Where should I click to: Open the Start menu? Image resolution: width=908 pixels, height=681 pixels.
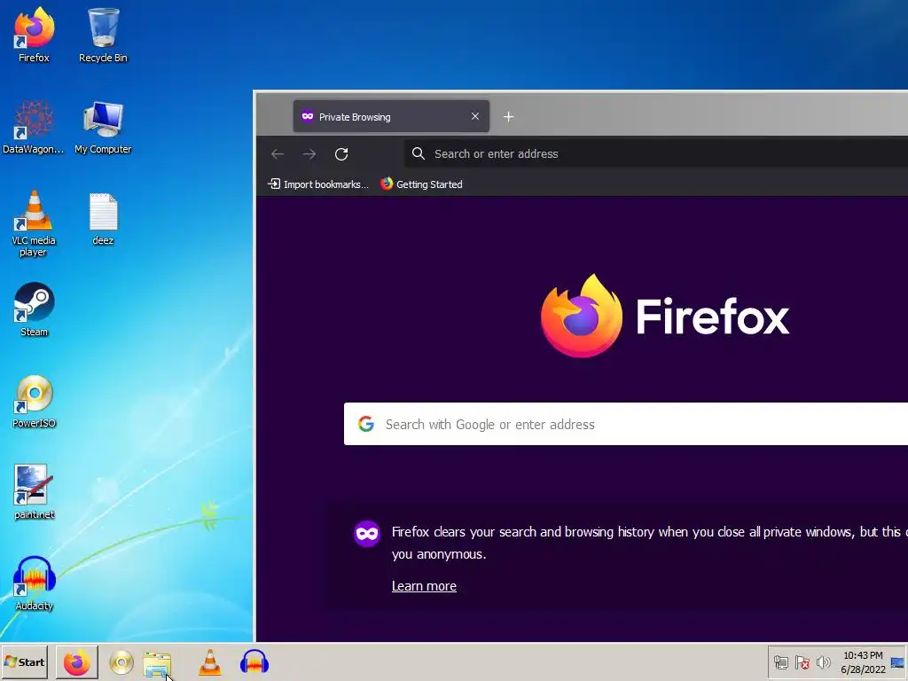pos(24,662)
